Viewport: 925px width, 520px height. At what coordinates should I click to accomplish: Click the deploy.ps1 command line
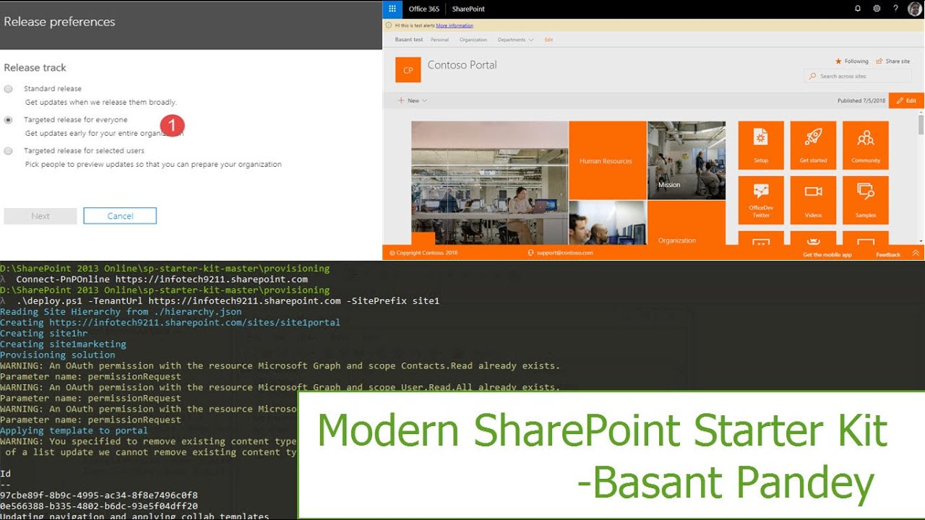(228, 301)
